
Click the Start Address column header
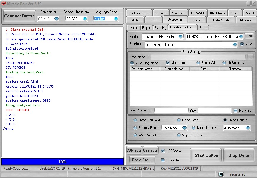(x=175, y=69)
